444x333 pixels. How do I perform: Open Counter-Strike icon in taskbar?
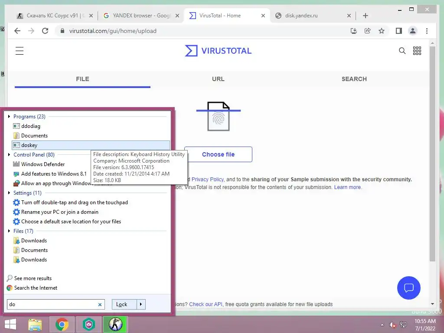tap(115, 324)
